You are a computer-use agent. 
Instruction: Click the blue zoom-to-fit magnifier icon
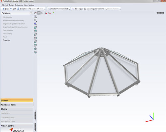tap(35, 24)
